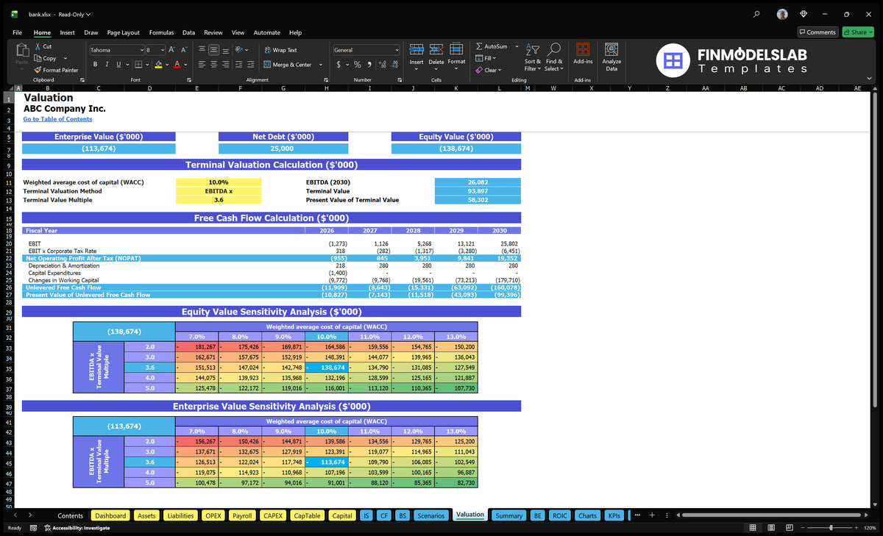
Task: Adjust the zoom slider in status bar
Action: tap(831, 527)
